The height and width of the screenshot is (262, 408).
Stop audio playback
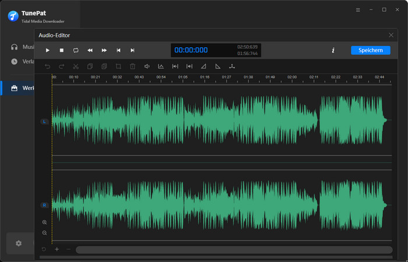(62, 51)
